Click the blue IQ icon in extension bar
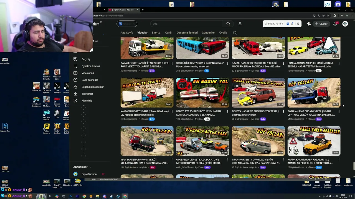The image size is (355, 199). click(x=288, y=24)
